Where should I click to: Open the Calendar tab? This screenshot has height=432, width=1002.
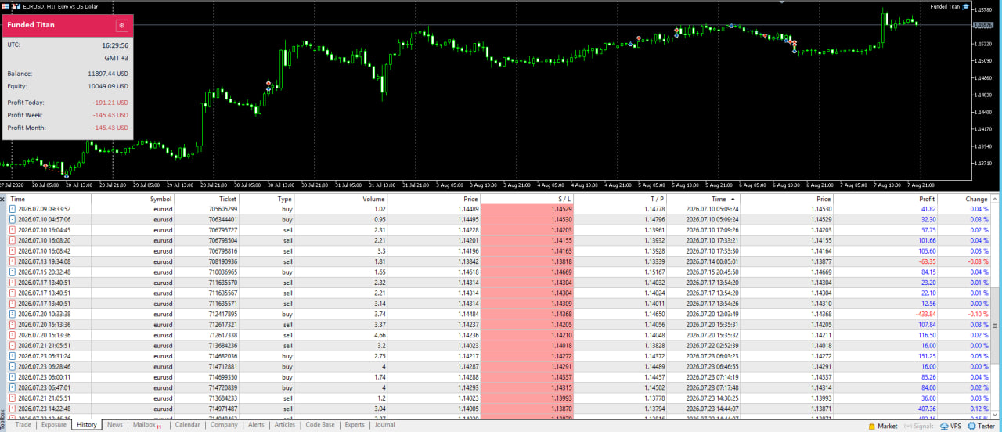[x=187, y=425]
